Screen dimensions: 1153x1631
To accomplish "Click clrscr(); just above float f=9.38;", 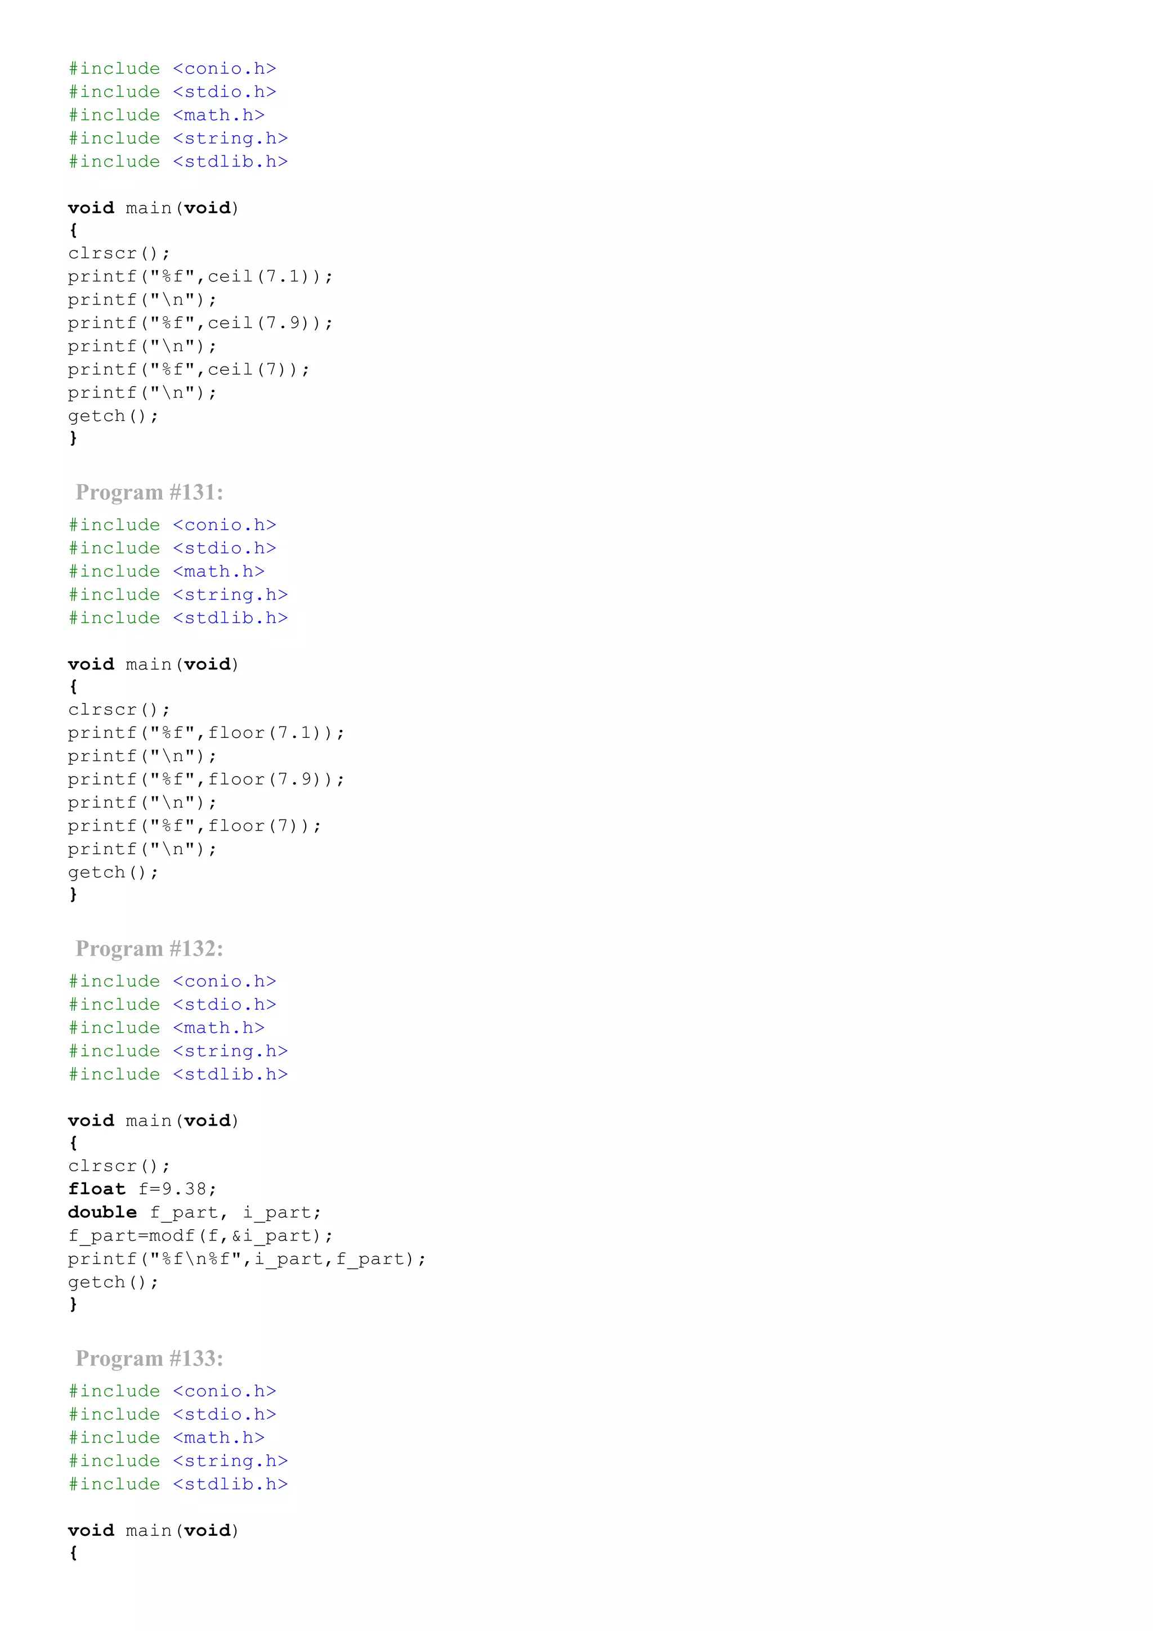I will click(x=119, y=1166).
